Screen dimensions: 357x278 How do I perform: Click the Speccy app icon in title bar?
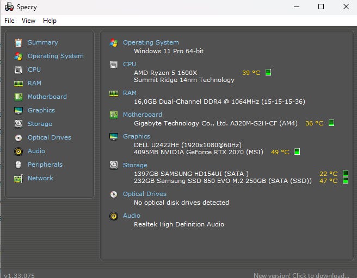pos(9,7)
